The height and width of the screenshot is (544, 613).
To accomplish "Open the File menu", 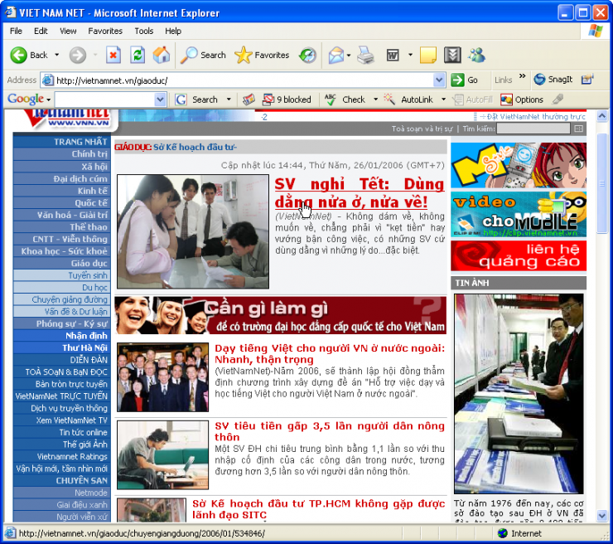I will pos(16,31).
